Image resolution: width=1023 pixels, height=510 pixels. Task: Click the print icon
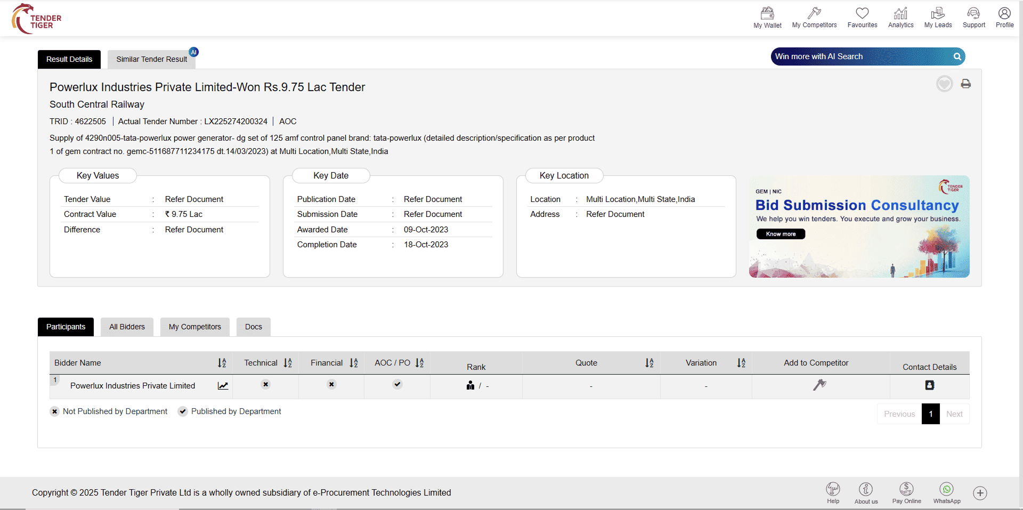point(965,84)
